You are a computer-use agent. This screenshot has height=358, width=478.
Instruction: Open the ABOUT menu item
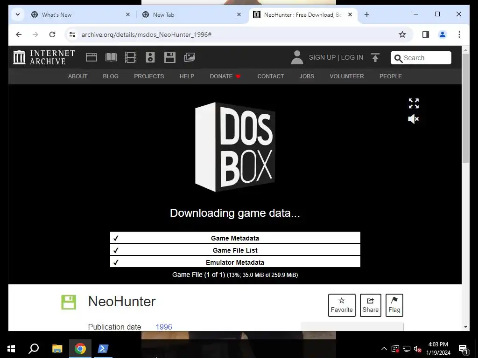pos(78,76)
